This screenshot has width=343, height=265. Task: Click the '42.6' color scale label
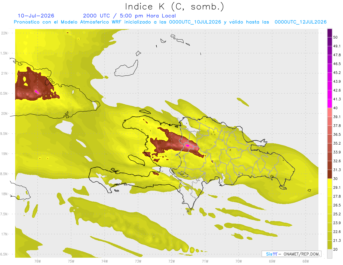tap(337, 90)
